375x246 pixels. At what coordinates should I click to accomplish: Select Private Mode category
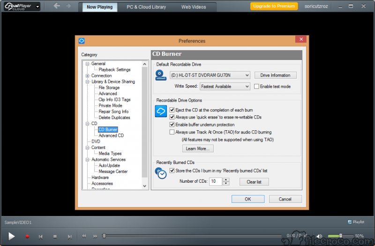[111, 105]
